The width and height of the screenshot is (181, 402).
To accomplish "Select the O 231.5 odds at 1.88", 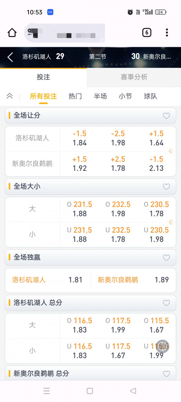I will (80, 209).
